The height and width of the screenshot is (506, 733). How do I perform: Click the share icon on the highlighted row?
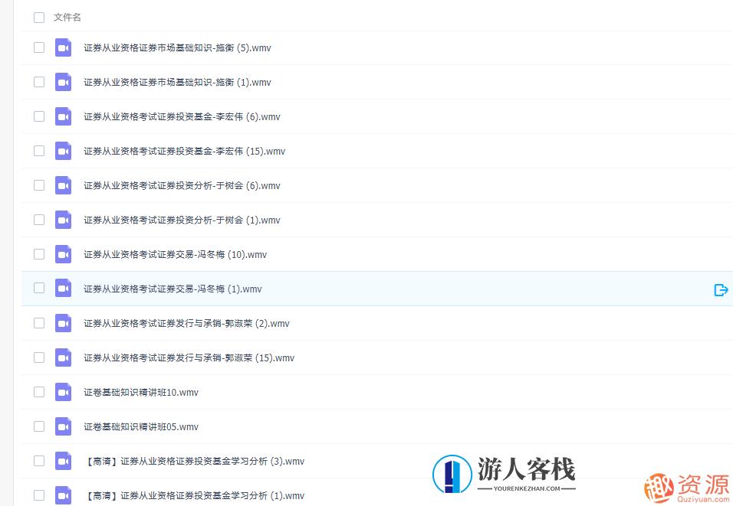[720, 289]
